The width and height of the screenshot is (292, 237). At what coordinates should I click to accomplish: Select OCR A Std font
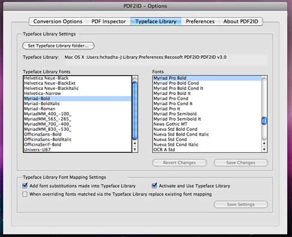pos(207,149)
